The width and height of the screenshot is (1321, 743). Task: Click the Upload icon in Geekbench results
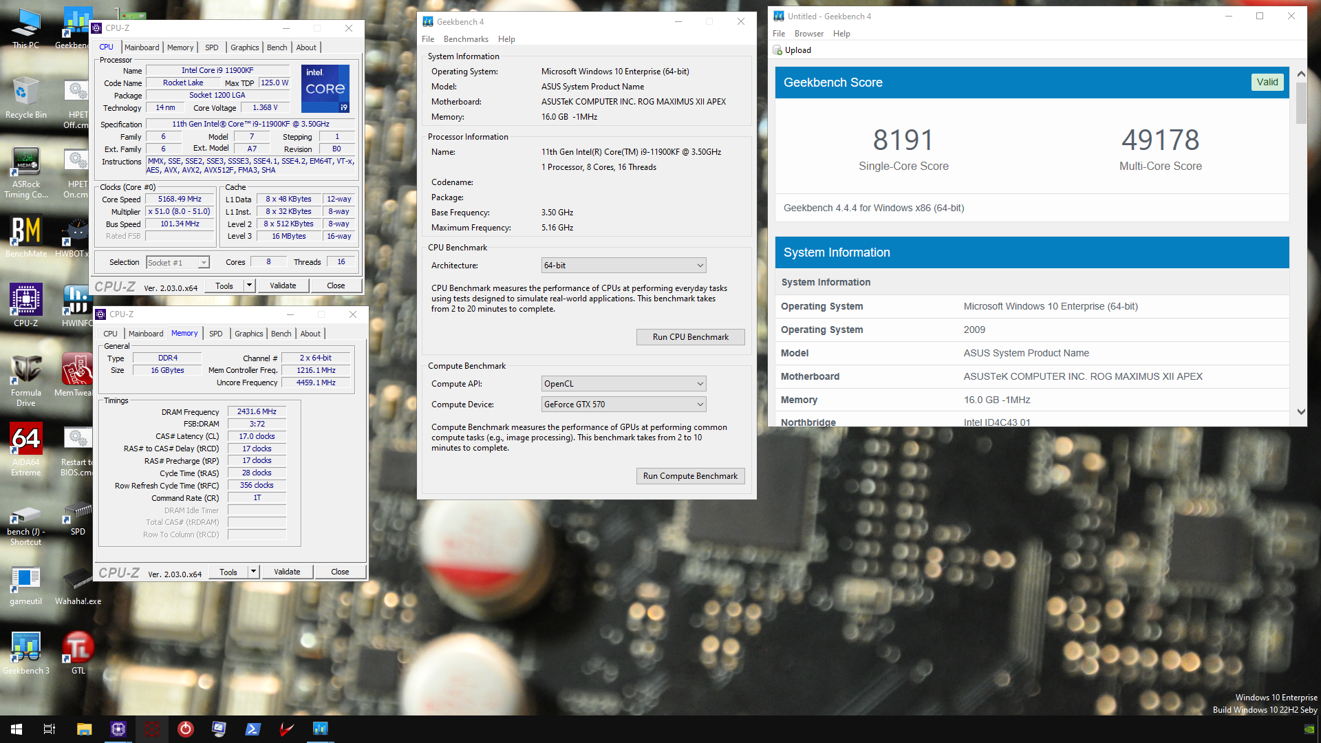click(777, 50)
